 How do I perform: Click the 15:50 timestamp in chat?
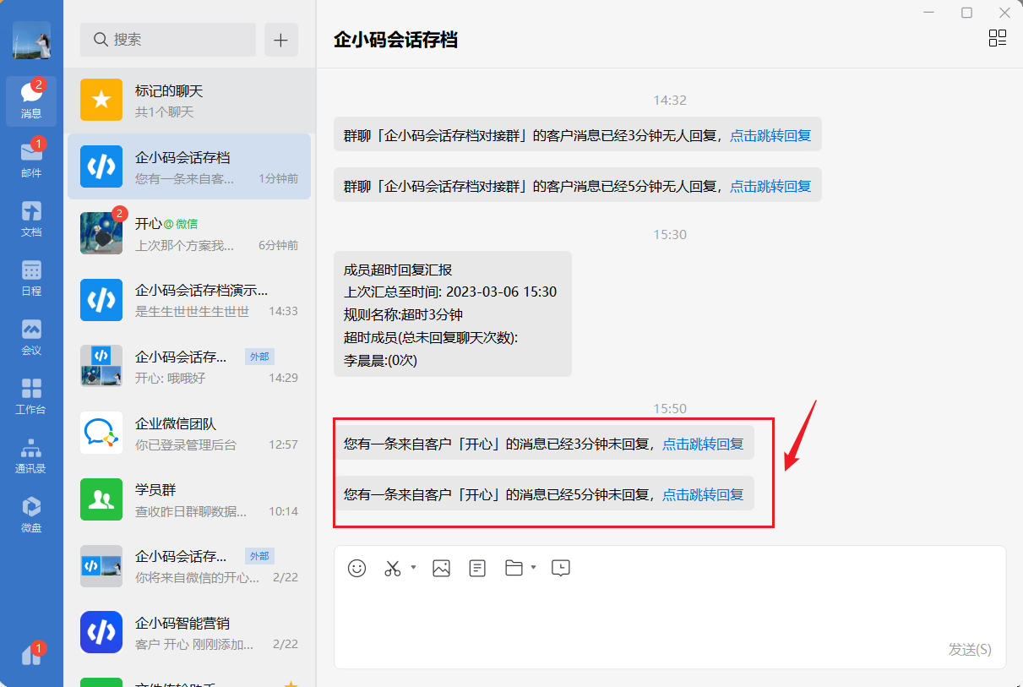670,408
